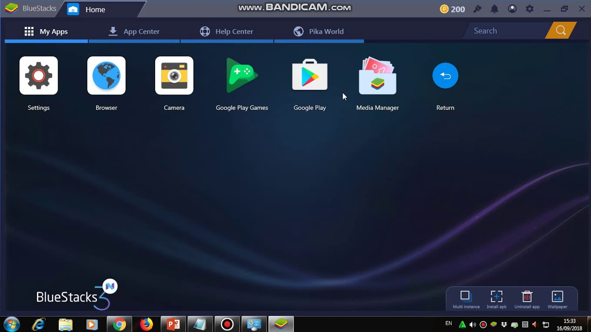The image size is (591, 332).
Task: Open Windows Start menu
Action: (12, 324)
